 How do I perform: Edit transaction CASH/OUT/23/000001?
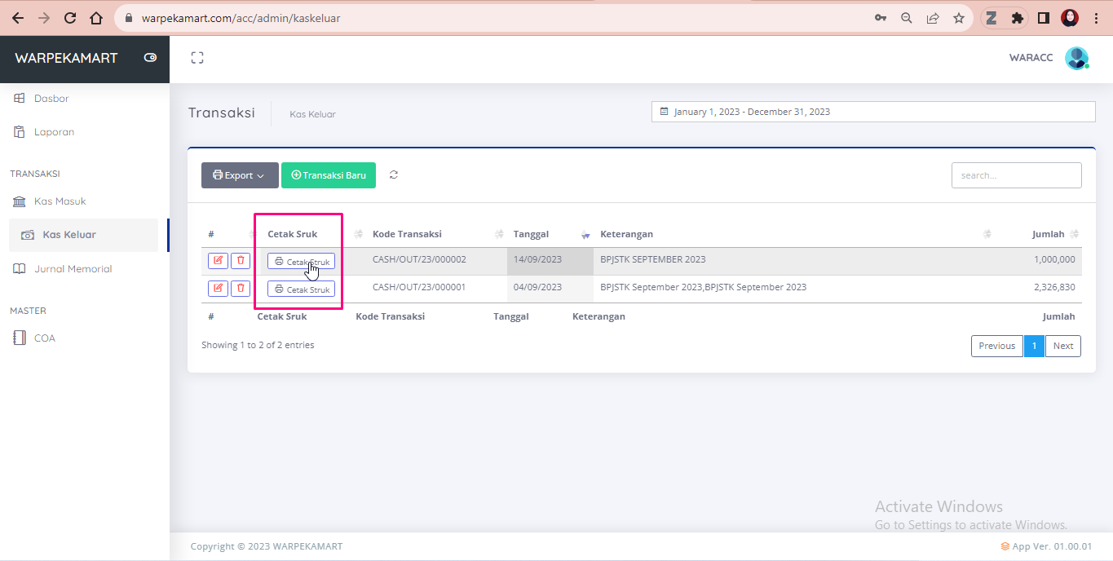218,289
